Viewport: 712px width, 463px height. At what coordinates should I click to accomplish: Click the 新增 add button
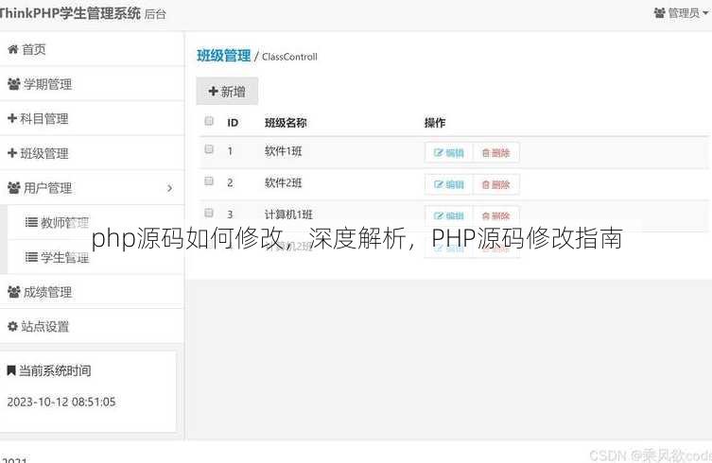(x=227, y=92)
